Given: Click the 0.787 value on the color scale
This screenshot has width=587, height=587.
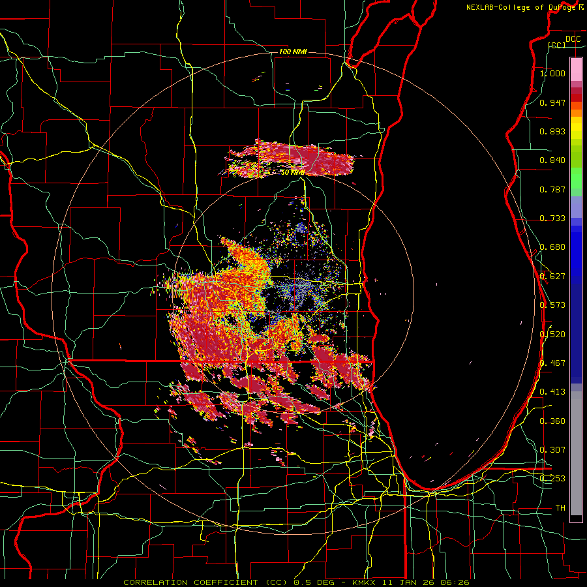Looking at the screenshot, I should (552, 189).
